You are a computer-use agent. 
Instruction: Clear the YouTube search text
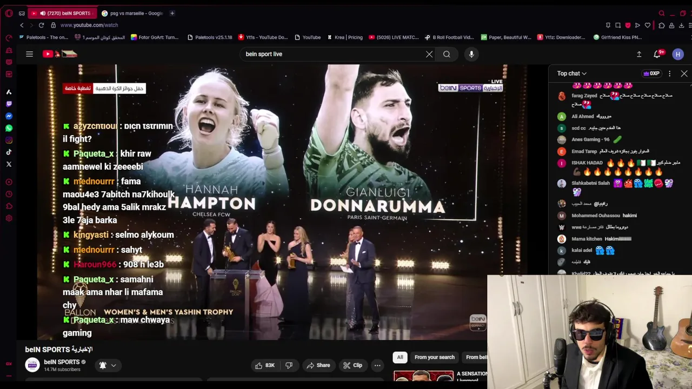pyautogui.click(x=429, y=54)
